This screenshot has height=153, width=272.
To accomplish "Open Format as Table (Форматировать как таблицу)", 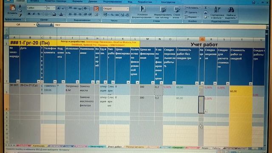I will [x=163, y=12].
